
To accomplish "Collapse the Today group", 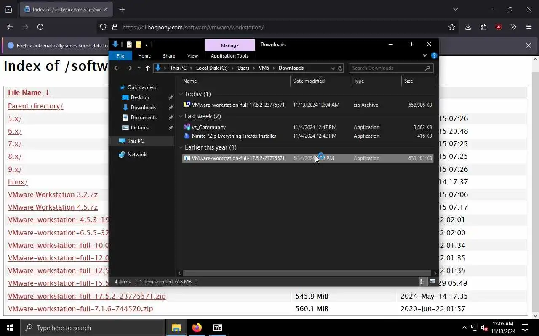I will [x=181, y=94].
